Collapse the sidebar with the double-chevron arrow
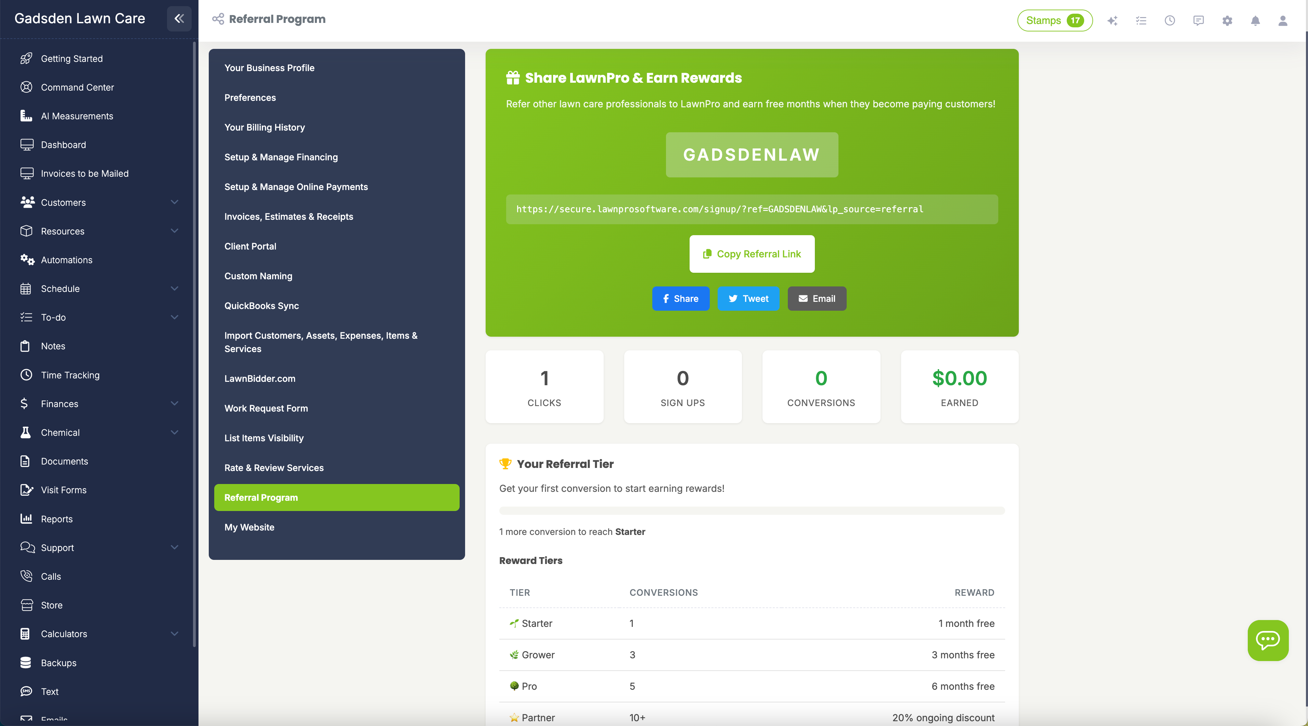Image resolution: width=1308 pixels, height=726 pixels. (179, 19)
